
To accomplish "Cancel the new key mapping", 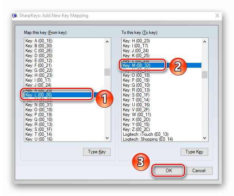I will (x=199, y=171).
